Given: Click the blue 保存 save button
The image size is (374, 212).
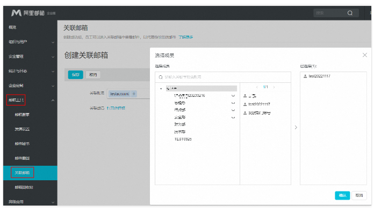Looking at the screenshot, I should click(76, 75).
